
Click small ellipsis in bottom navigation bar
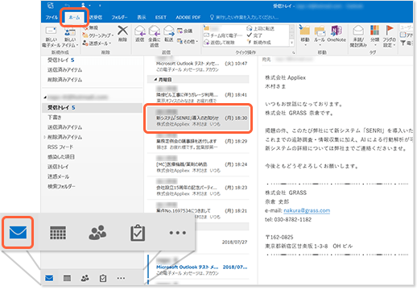(121, 278)
